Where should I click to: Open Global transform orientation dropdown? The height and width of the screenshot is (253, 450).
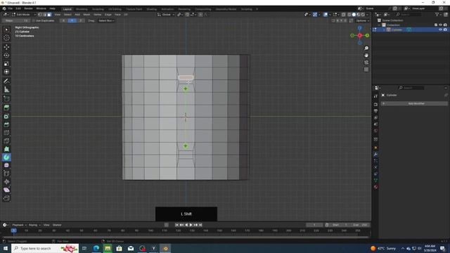166,14
